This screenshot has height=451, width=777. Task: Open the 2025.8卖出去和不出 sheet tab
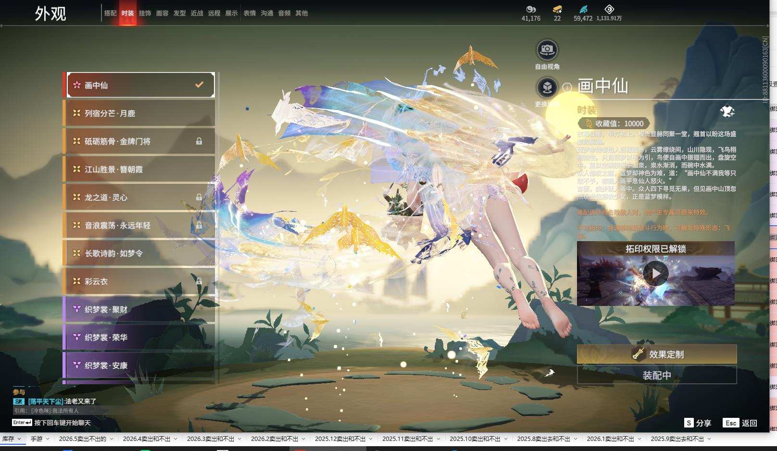[543, 439]
